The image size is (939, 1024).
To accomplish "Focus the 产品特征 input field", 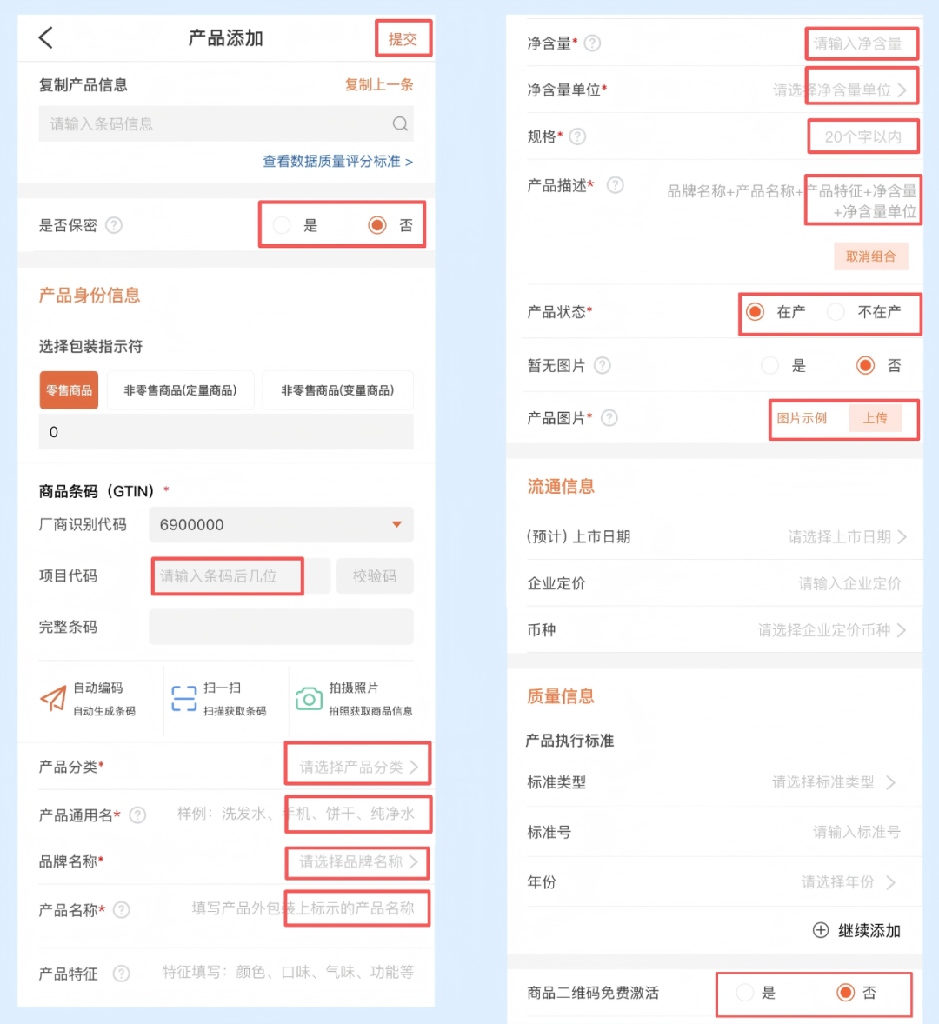I will (x=288, y=973).
